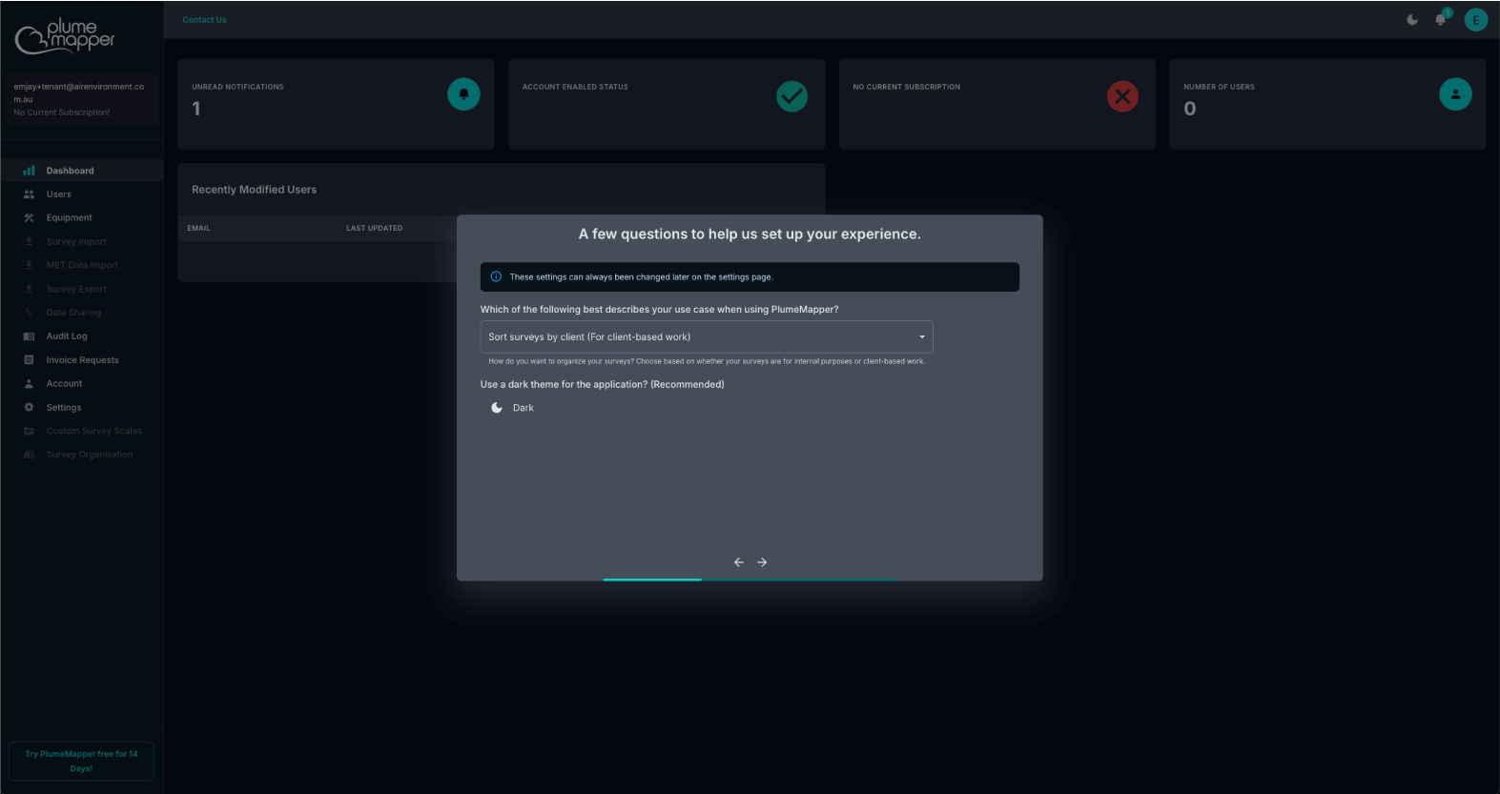Open the Users page from the sidebar
The width and height of the screenshot is (1500, 794).
(x=59, y=194)
